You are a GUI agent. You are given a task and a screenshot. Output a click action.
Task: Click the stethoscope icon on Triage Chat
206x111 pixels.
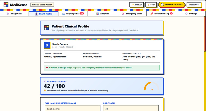(8, 13)
